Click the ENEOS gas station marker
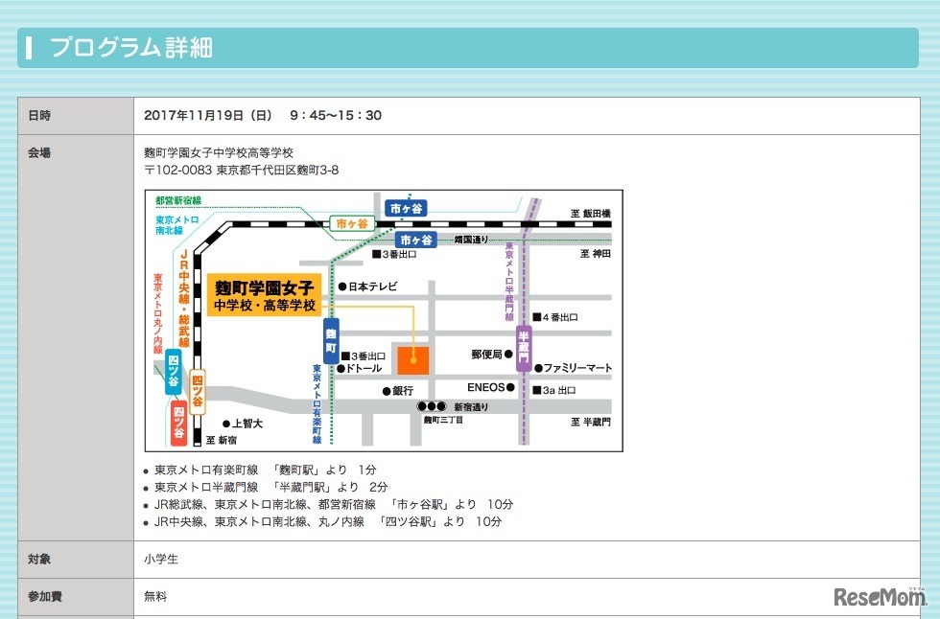Viewport: 940px width, 619px height. (508, 386)
